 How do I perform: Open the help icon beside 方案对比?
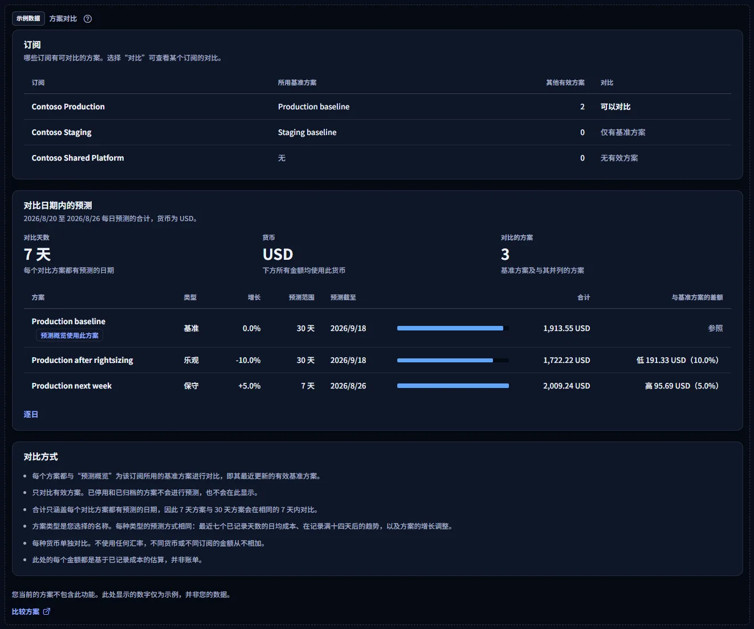tap(88, 19)
